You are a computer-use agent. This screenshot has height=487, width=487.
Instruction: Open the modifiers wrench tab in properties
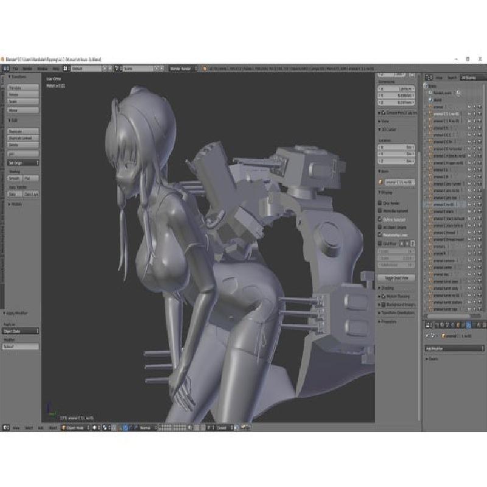468,326
